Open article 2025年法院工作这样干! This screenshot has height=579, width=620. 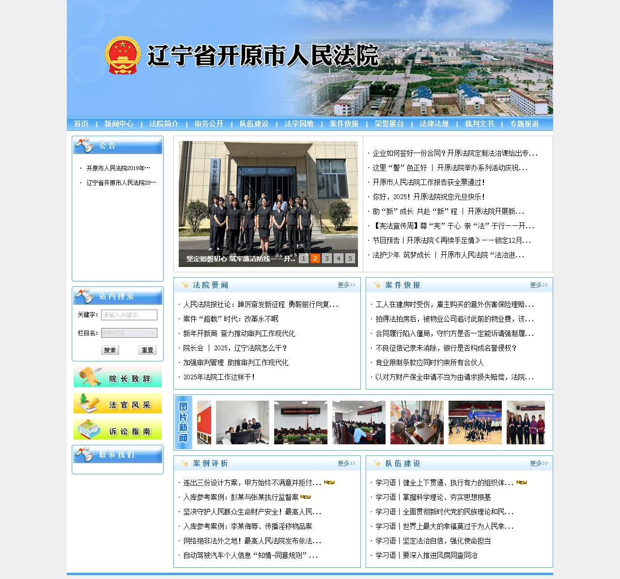(219, 377)
